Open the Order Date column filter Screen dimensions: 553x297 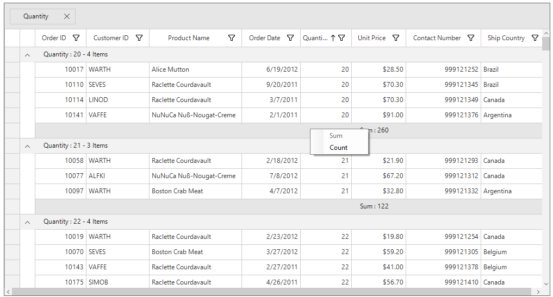pos(290,38)
